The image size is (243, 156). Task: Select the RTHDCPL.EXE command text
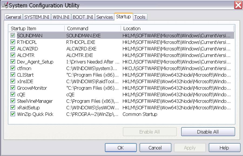click(x=81, y=42)
